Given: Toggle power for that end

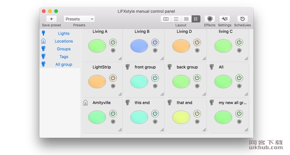Looking at the screenshot, I should [197, 113].
